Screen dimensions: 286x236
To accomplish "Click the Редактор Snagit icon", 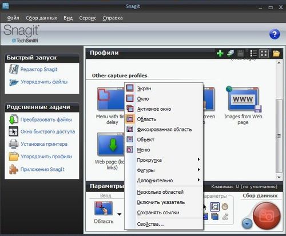I will (x=14, y=69).
